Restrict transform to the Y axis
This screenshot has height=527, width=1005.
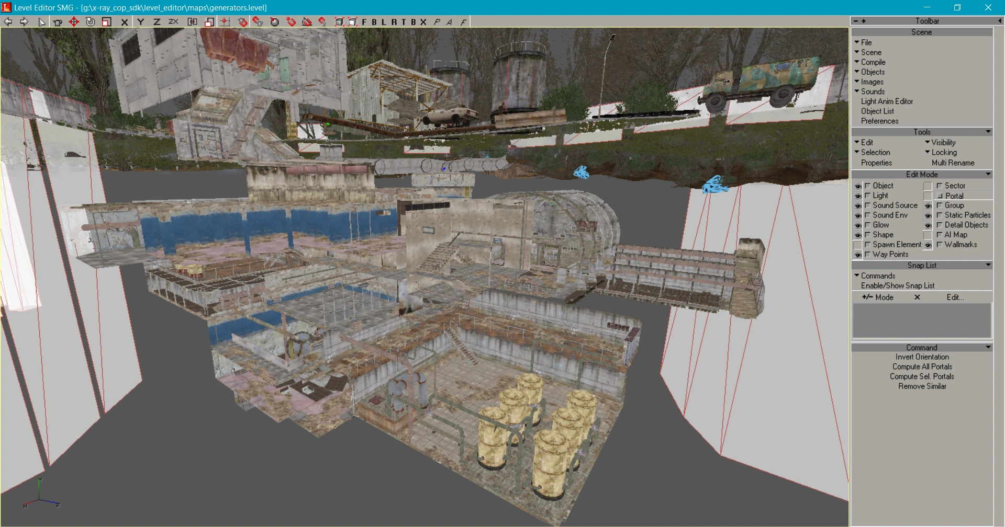click(140, 22)
